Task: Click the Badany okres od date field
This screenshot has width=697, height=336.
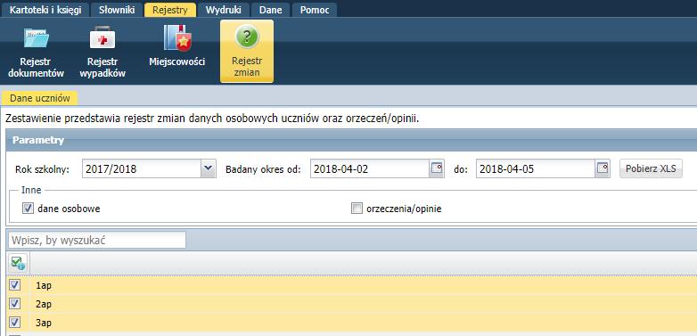Action: [x=370, y=168]
